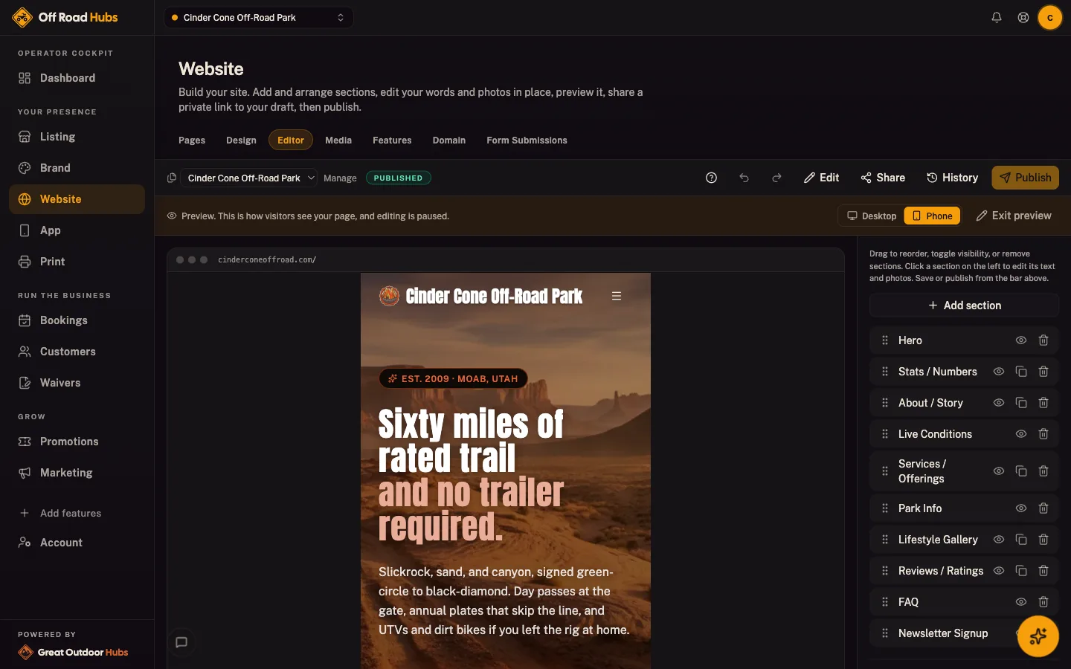This screenshot has width=1071, height=669.
Task: Delete the Live Conditions section
Action: coord(1043,434)
